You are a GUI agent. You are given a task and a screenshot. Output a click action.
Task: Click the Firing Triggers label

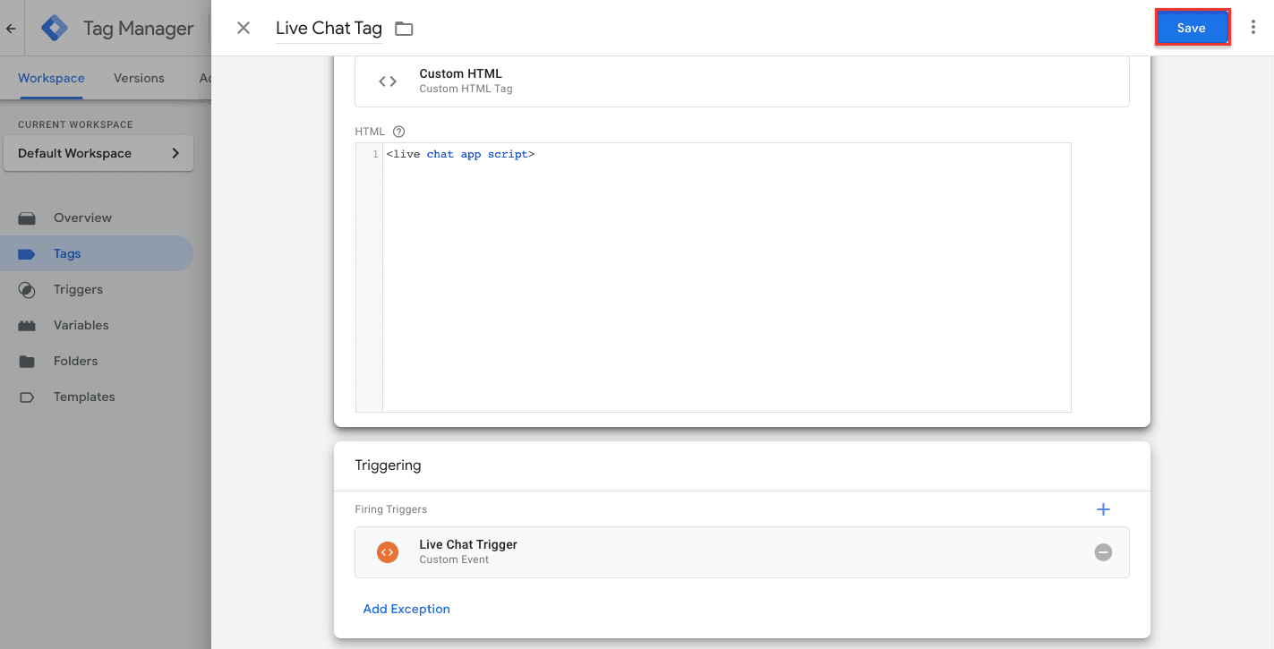click(390, 509)
